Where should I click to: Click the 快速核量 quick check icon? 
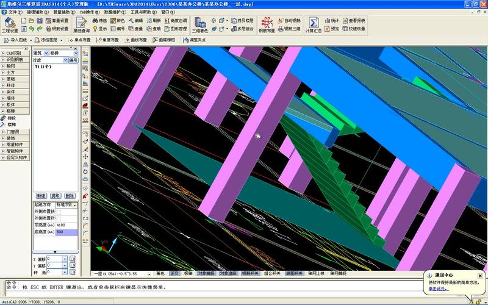pos(354,29)
